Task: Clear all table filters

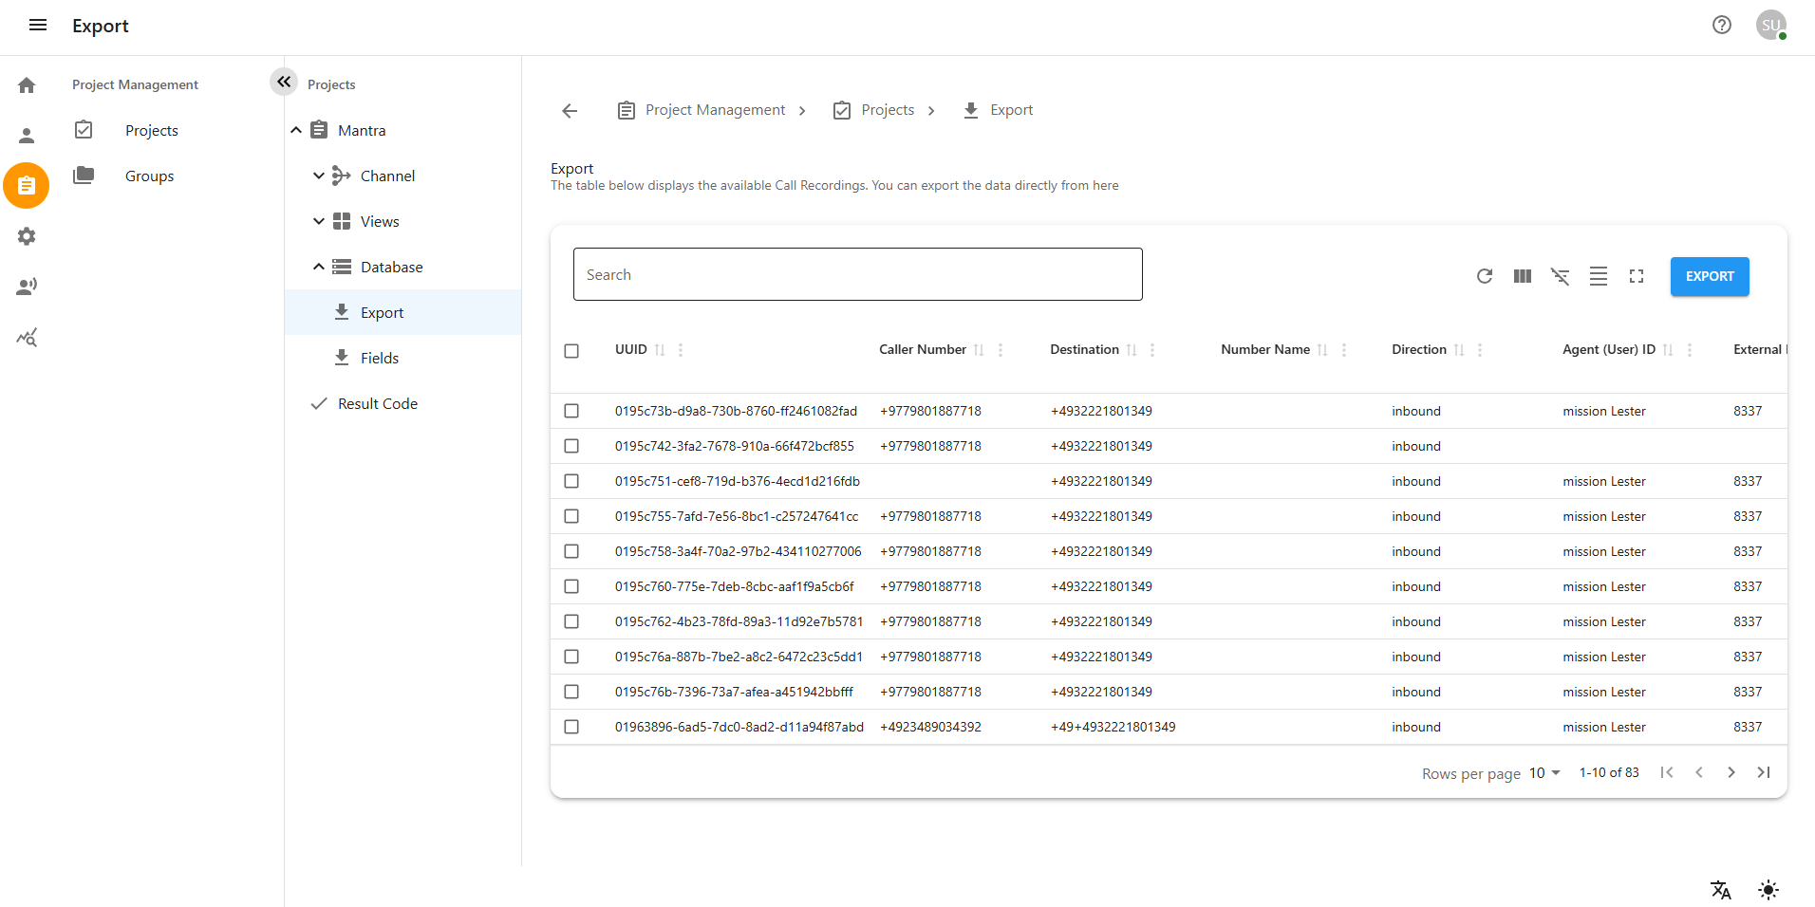Action: point(1560,276)
